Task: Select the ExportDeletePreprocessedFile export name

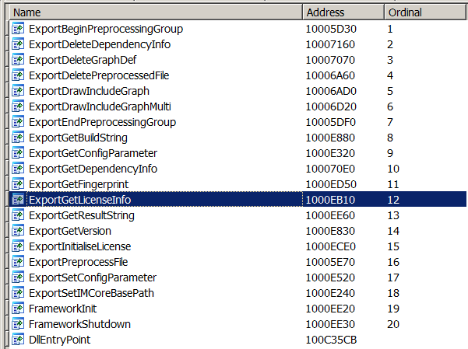Action: pos(99,75)
